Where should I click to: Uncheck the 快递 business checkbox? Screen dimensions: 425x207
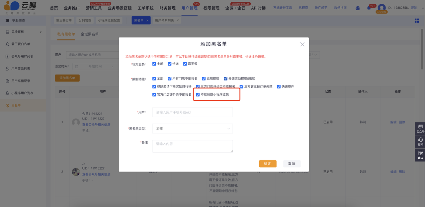(x=170, y=64)
